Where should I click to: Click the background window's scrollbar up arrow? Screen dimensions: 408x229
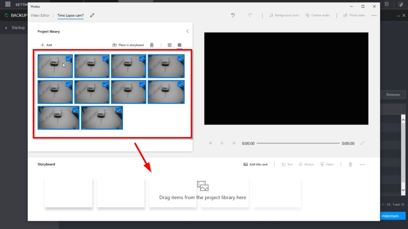click(x=403, y=120)
